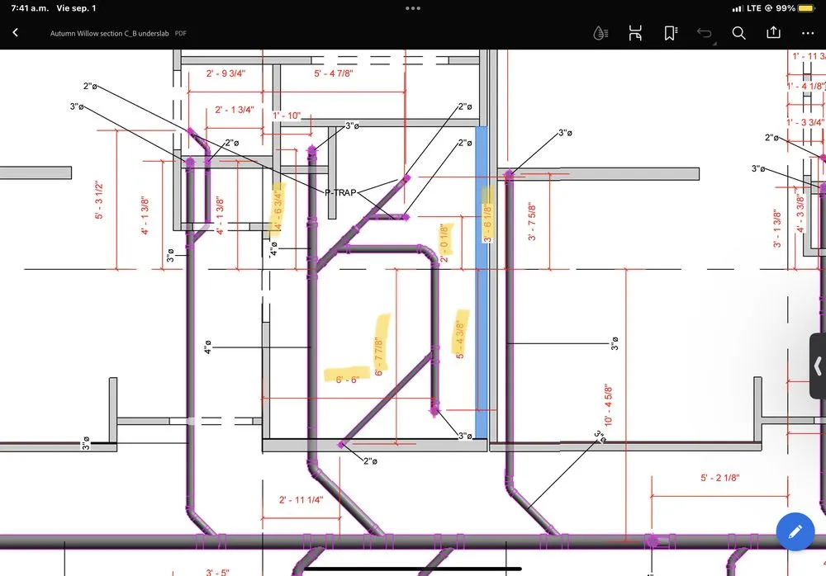Tap the back arrow to exit document
This screenshot has height=576, width=826.
tap(16, 33)
